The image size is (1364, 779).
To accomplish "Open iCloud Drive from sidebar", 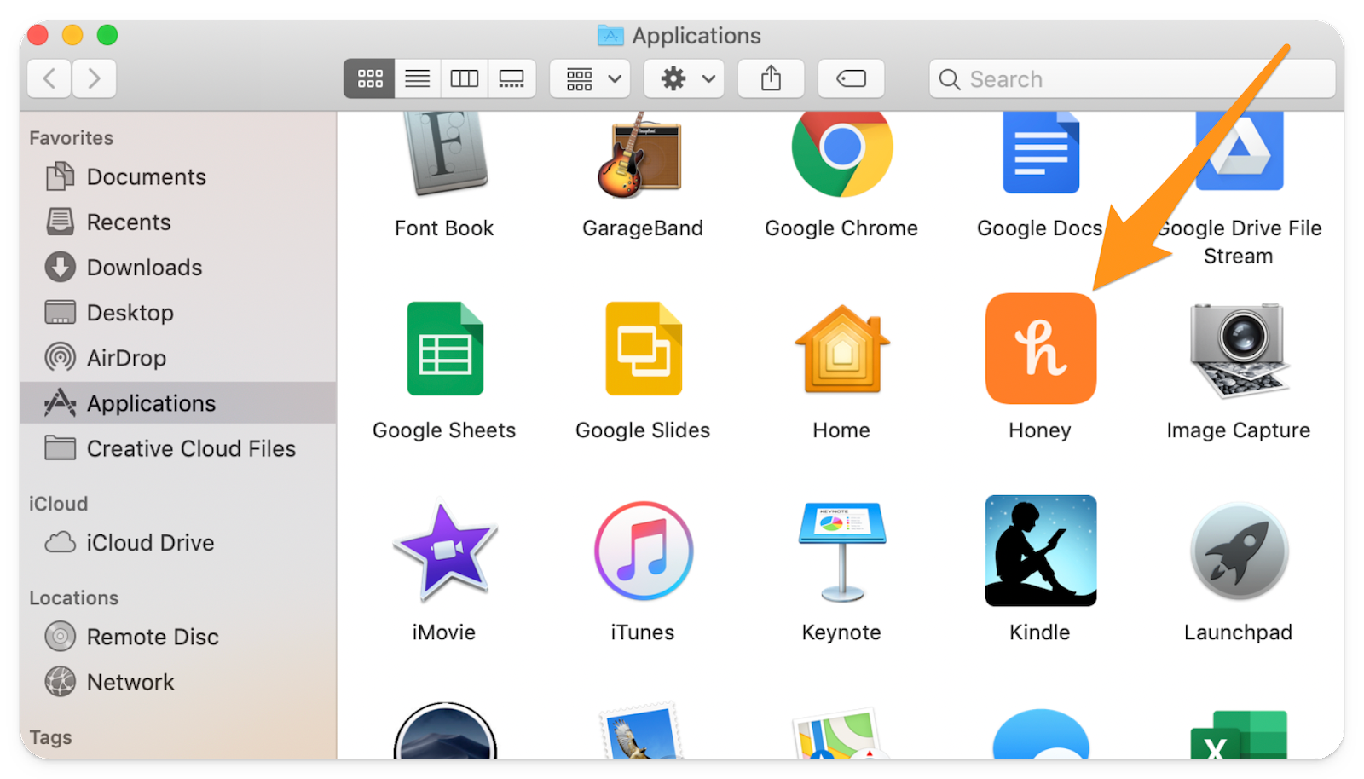I will click(150, 542).
